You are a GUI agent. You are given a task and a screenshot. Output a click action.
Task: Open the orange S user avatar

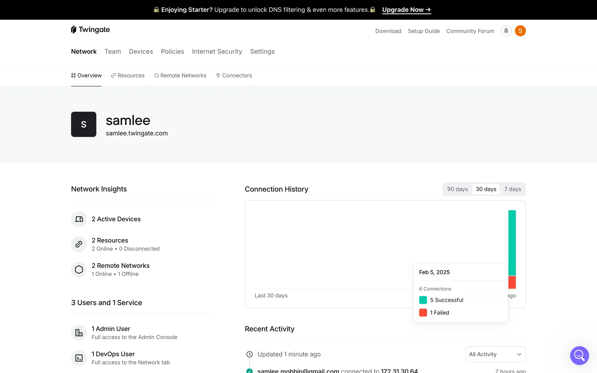pos(520,31)
